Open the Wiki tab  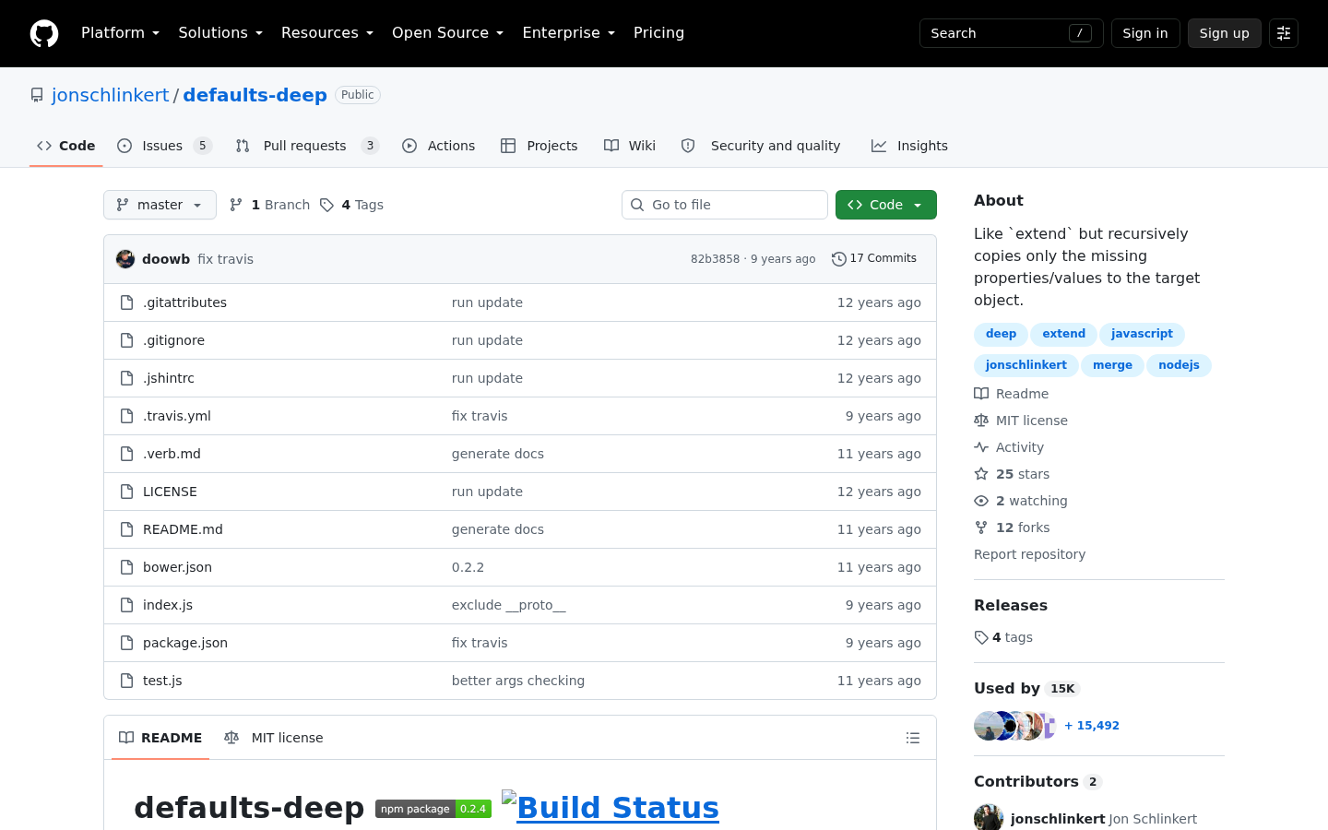pyautogui.click(x=630, y=146)
